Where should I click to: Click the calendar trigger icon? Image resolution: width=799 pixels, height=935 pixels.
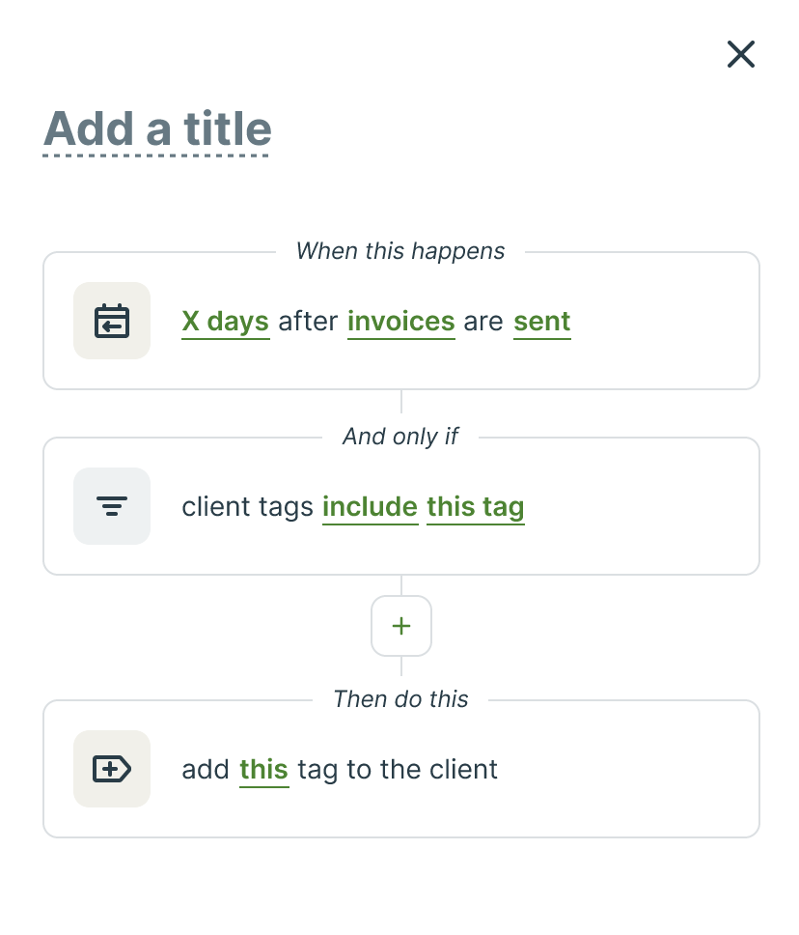(x=112, y=321)
